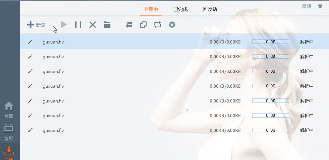329x160 pixels.
Task: Click the 新建 new download button
Action: [x=36, y=25]
